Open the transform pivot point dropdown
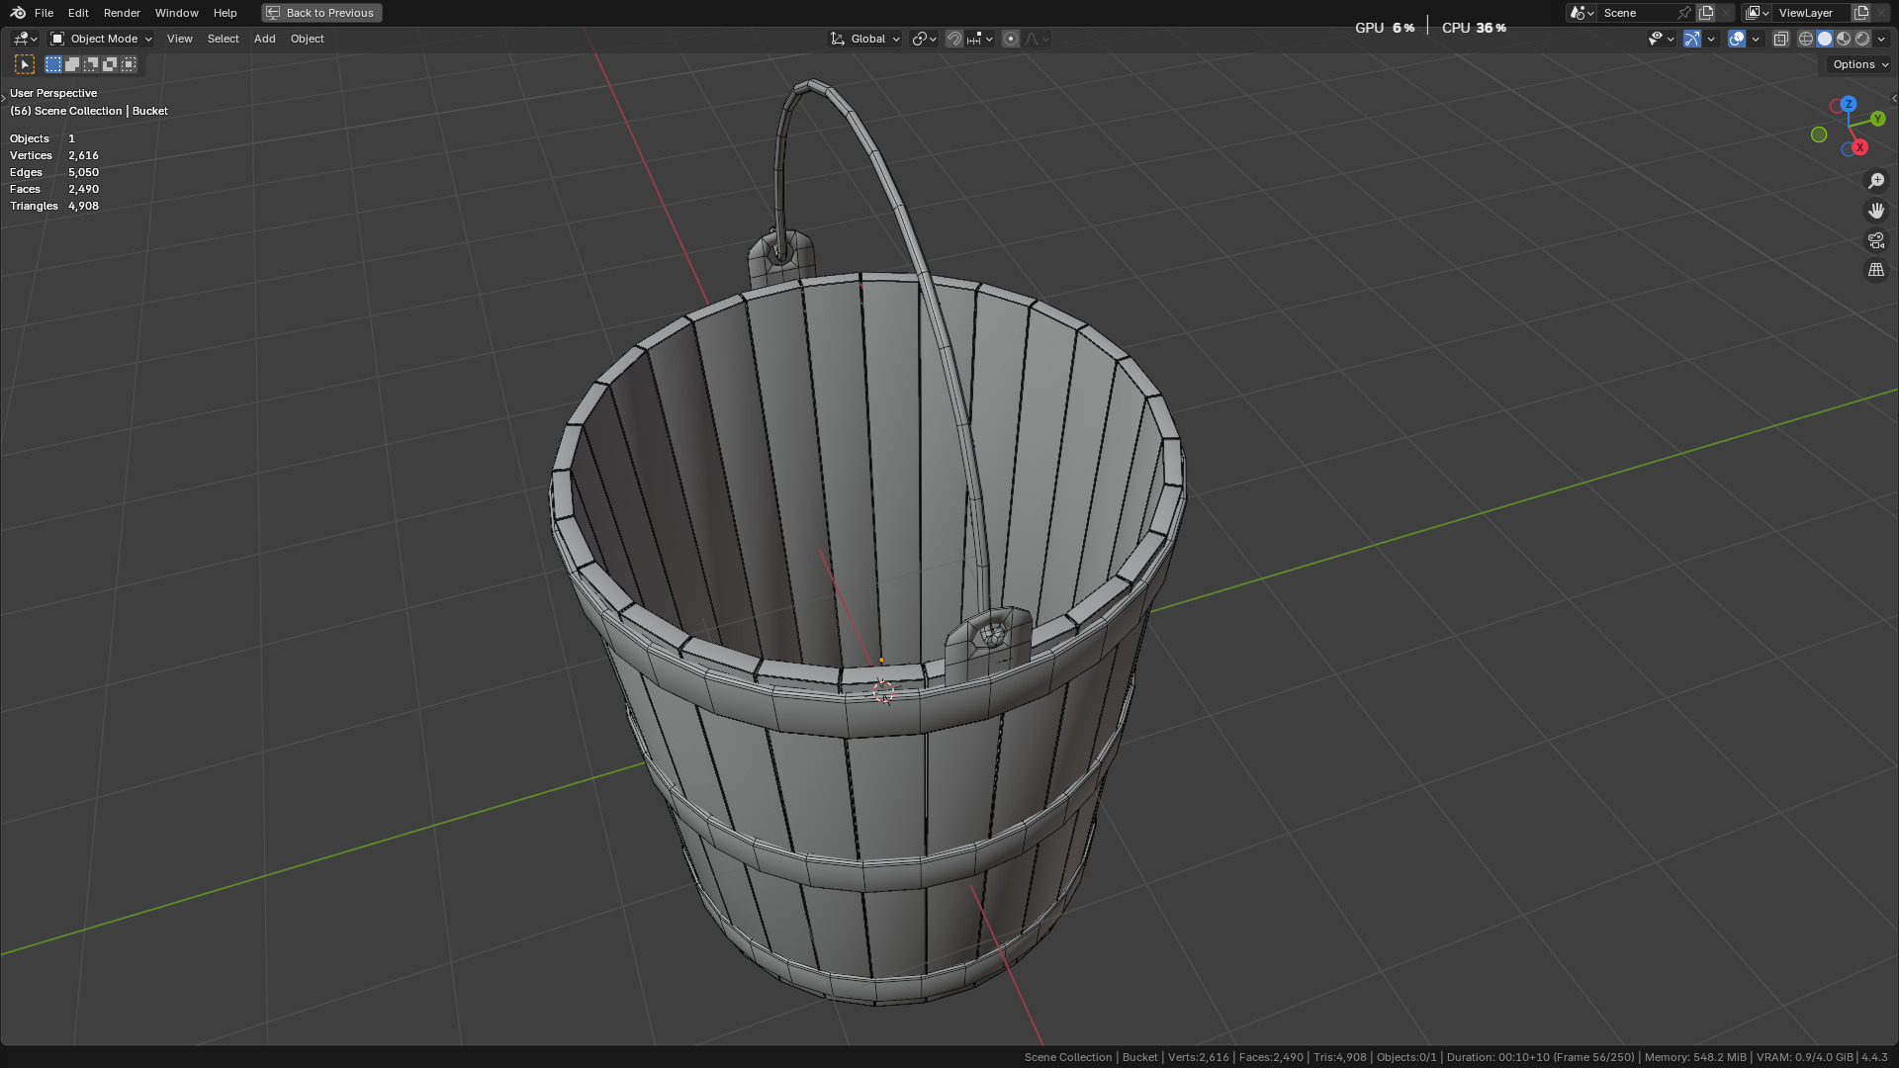The image size is (1899, 1068). [x=924, y=39]
